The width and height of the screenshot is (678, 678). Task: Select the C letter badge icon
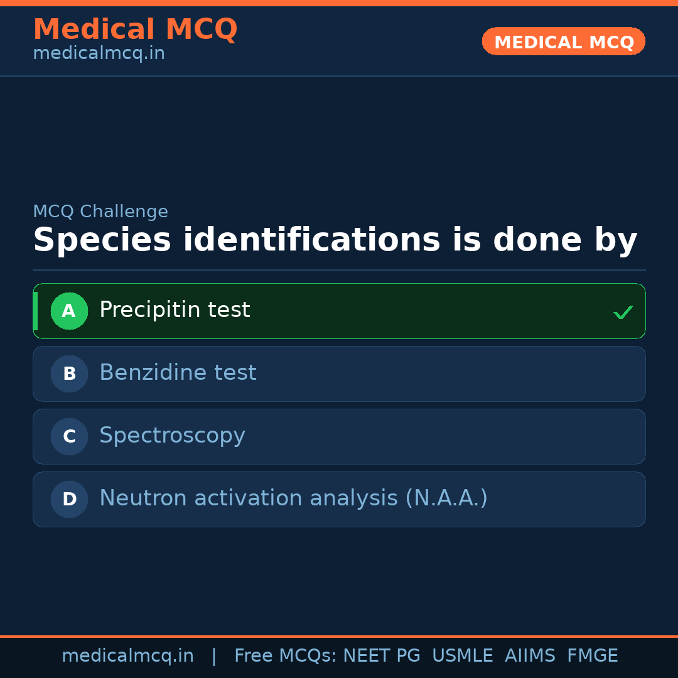click(x=69, y=436)
